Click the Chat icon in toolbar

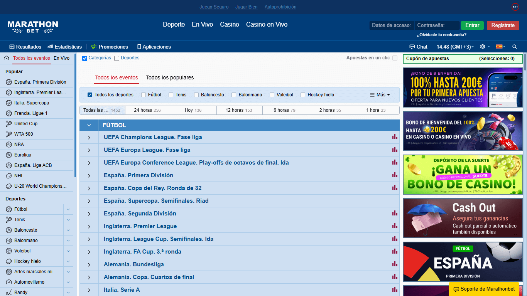pyautogui.click(x=412, y=47)
